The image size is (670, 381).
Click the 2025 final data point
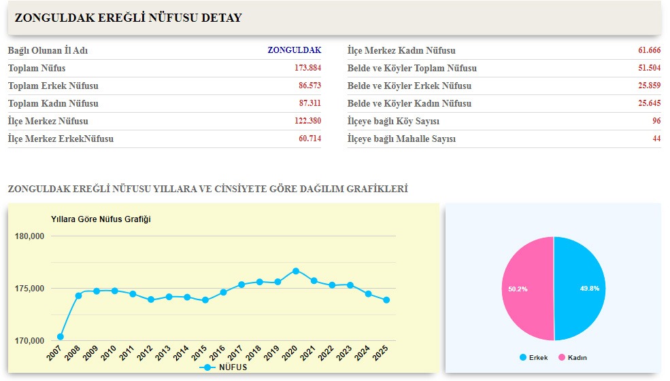pyautogui.click(x=386, y=300)
